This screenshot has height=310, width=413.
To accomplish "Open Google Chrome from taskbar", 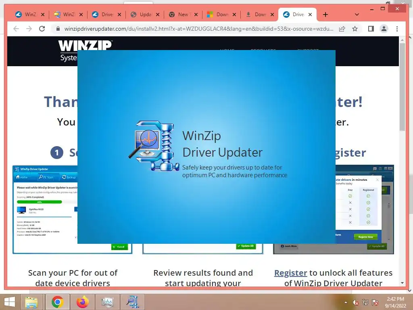I will [x=57, y=302].
